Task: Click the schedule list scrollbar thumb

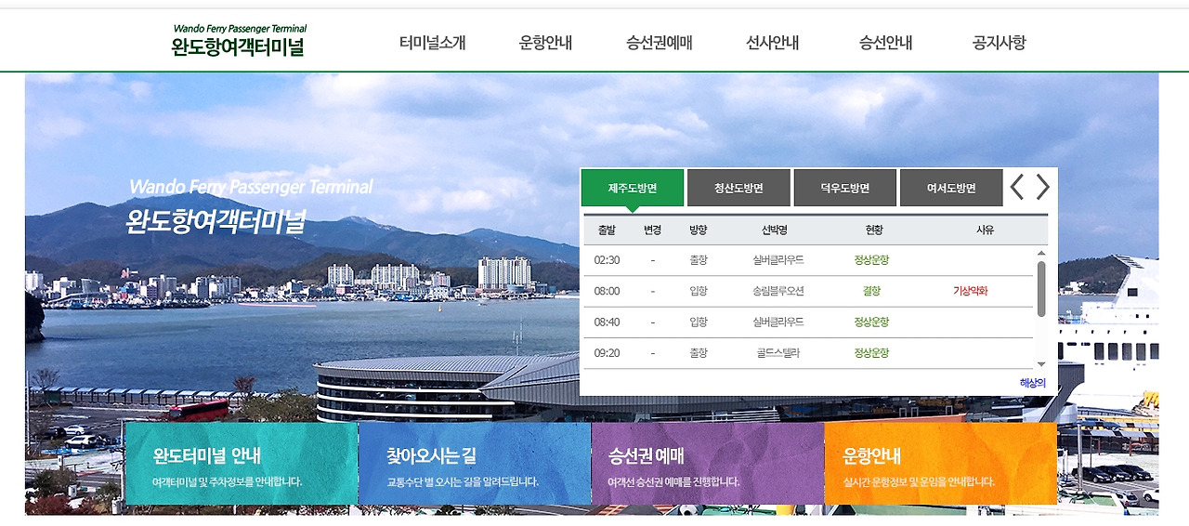Action: pyautogui.click(x=1041, y=289)
